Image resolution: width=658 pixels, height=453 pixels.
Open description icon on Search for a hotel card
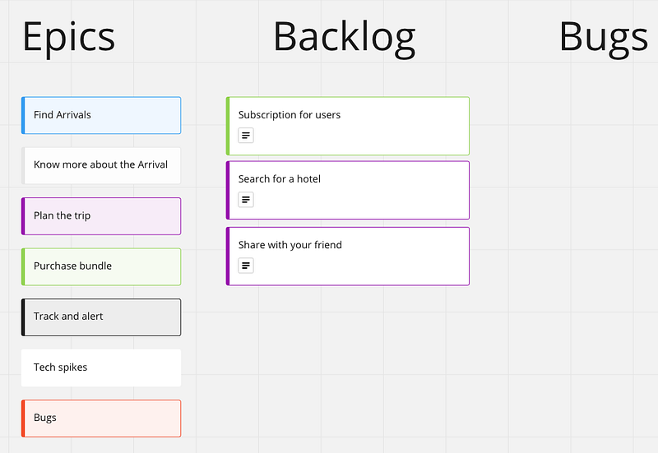click(x=246, y=199)
